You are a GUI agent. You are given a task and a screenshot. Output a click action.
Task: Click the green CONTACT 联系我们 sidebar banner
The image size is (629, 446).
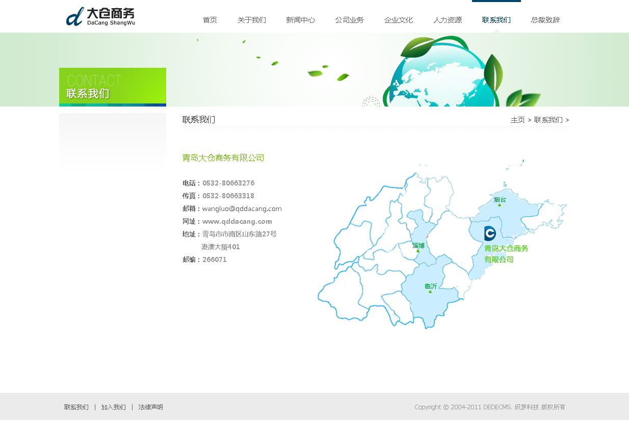(112, 86)
